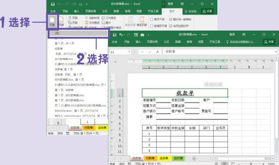Add a new sheet with the plus button
279x165 pixels.
194,158
